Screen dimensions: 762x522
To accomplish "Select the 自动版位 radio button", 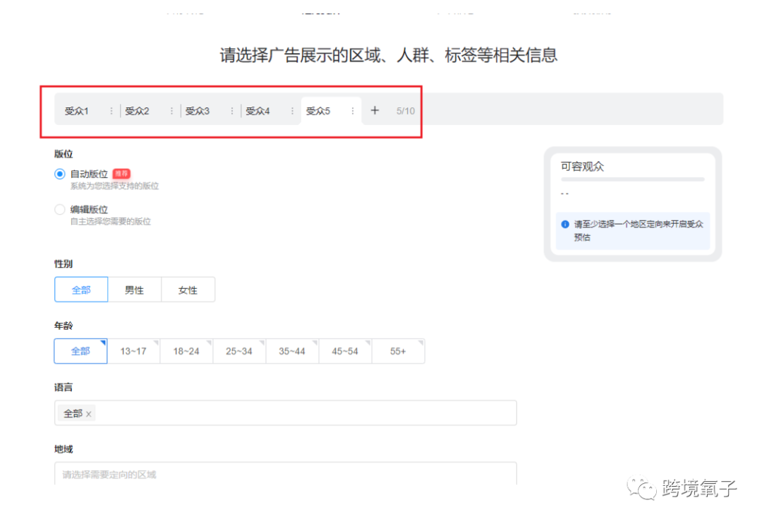I will click(60, 174).
